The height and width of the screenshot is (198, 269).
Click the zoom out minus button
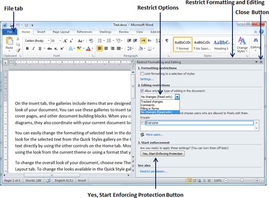pyautogui.click(x=226, y=181)
